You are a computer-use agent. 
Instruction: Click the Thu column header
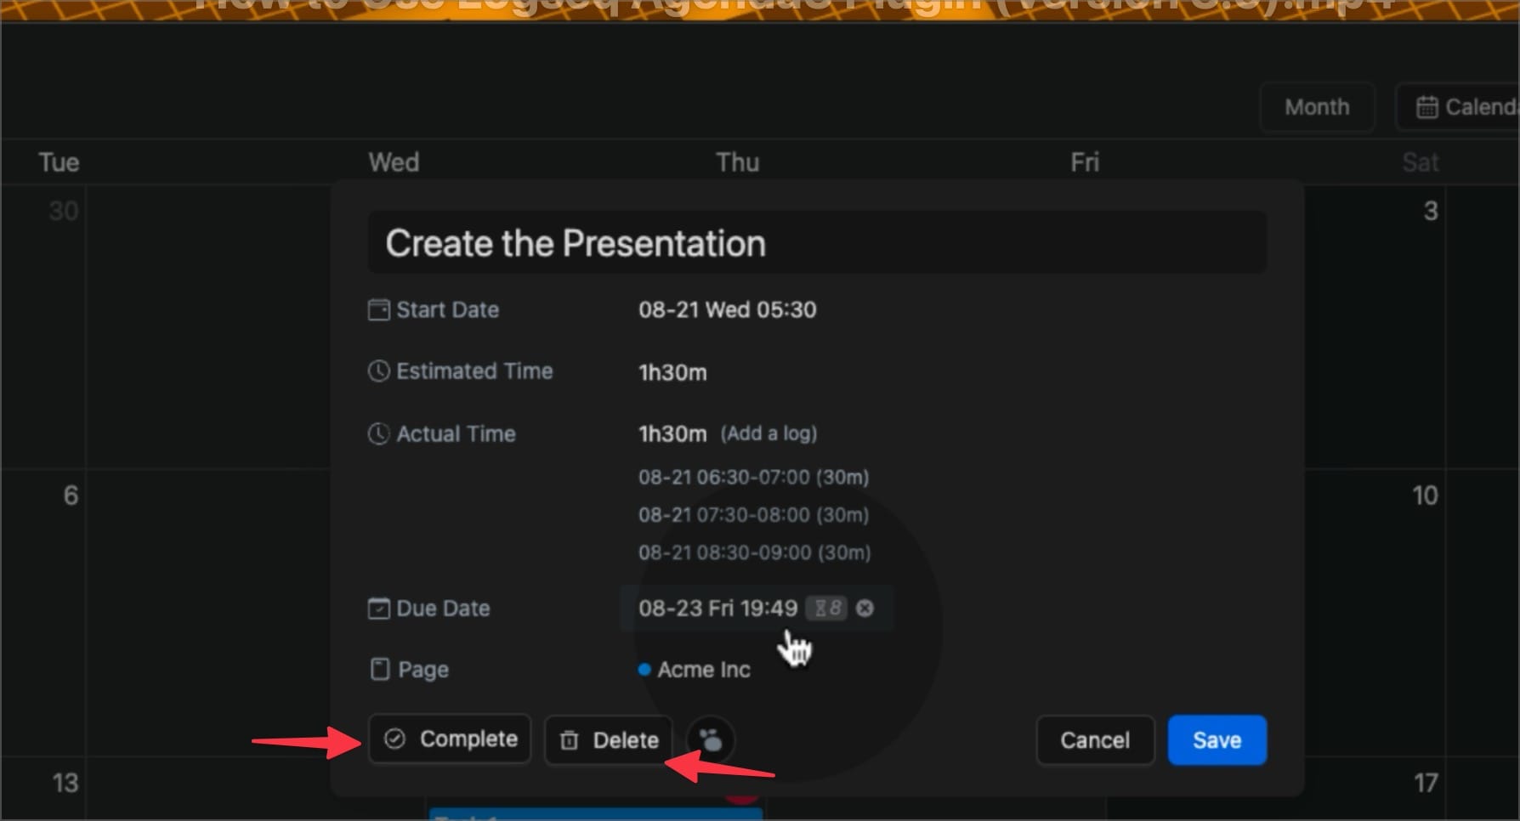[x=737, y=162]
